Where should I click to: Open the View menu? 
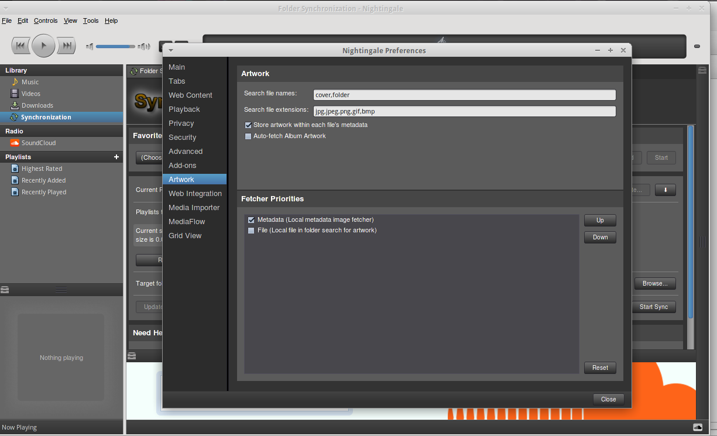click(70, 20)
